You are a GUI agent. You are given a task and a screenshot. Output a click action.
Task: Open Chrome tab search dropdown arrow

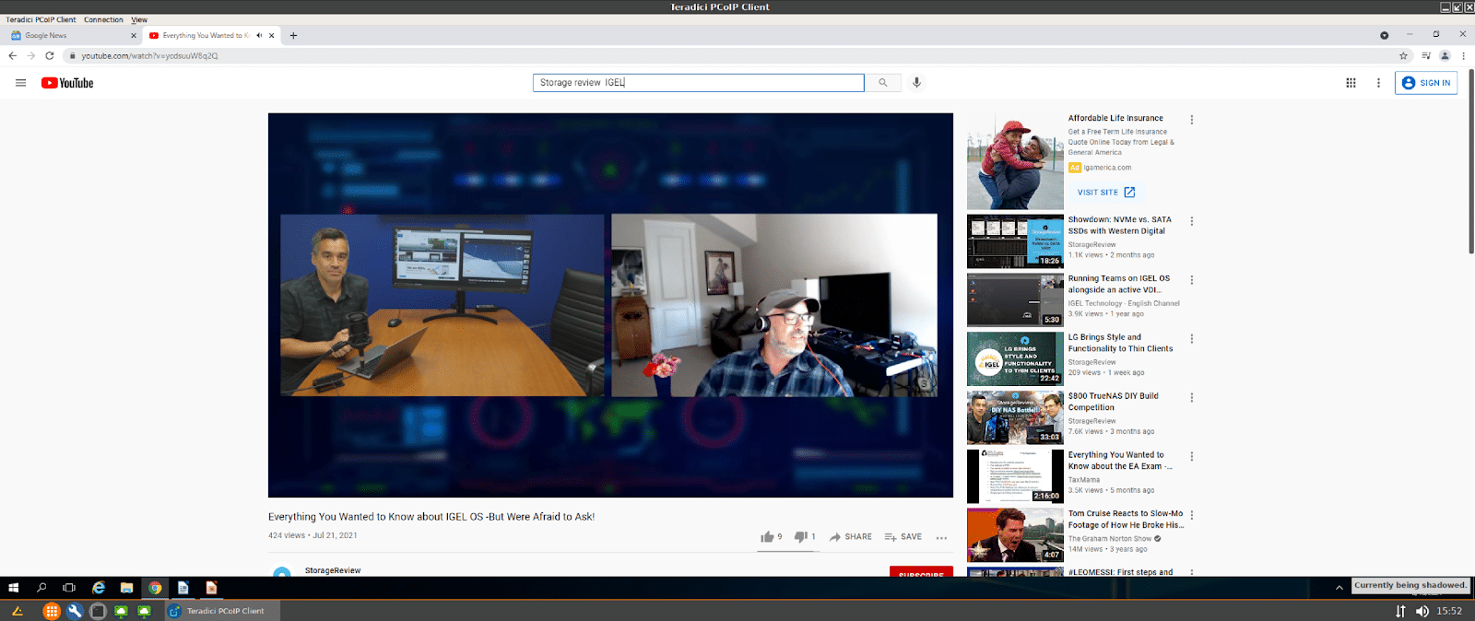click(1384, 35)
